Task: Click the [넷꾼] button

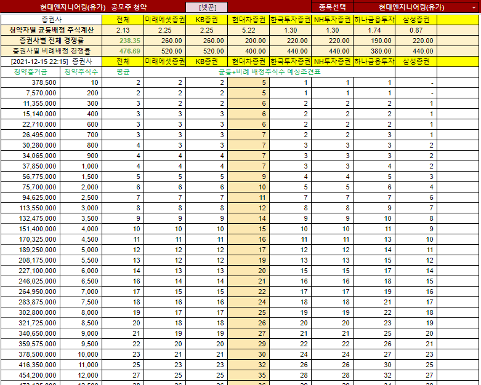Action: (x=207, y=7)
